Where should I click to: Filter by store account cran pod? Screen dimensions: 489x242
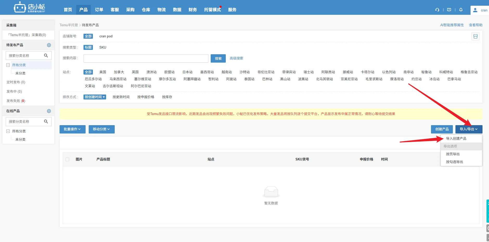106,36
